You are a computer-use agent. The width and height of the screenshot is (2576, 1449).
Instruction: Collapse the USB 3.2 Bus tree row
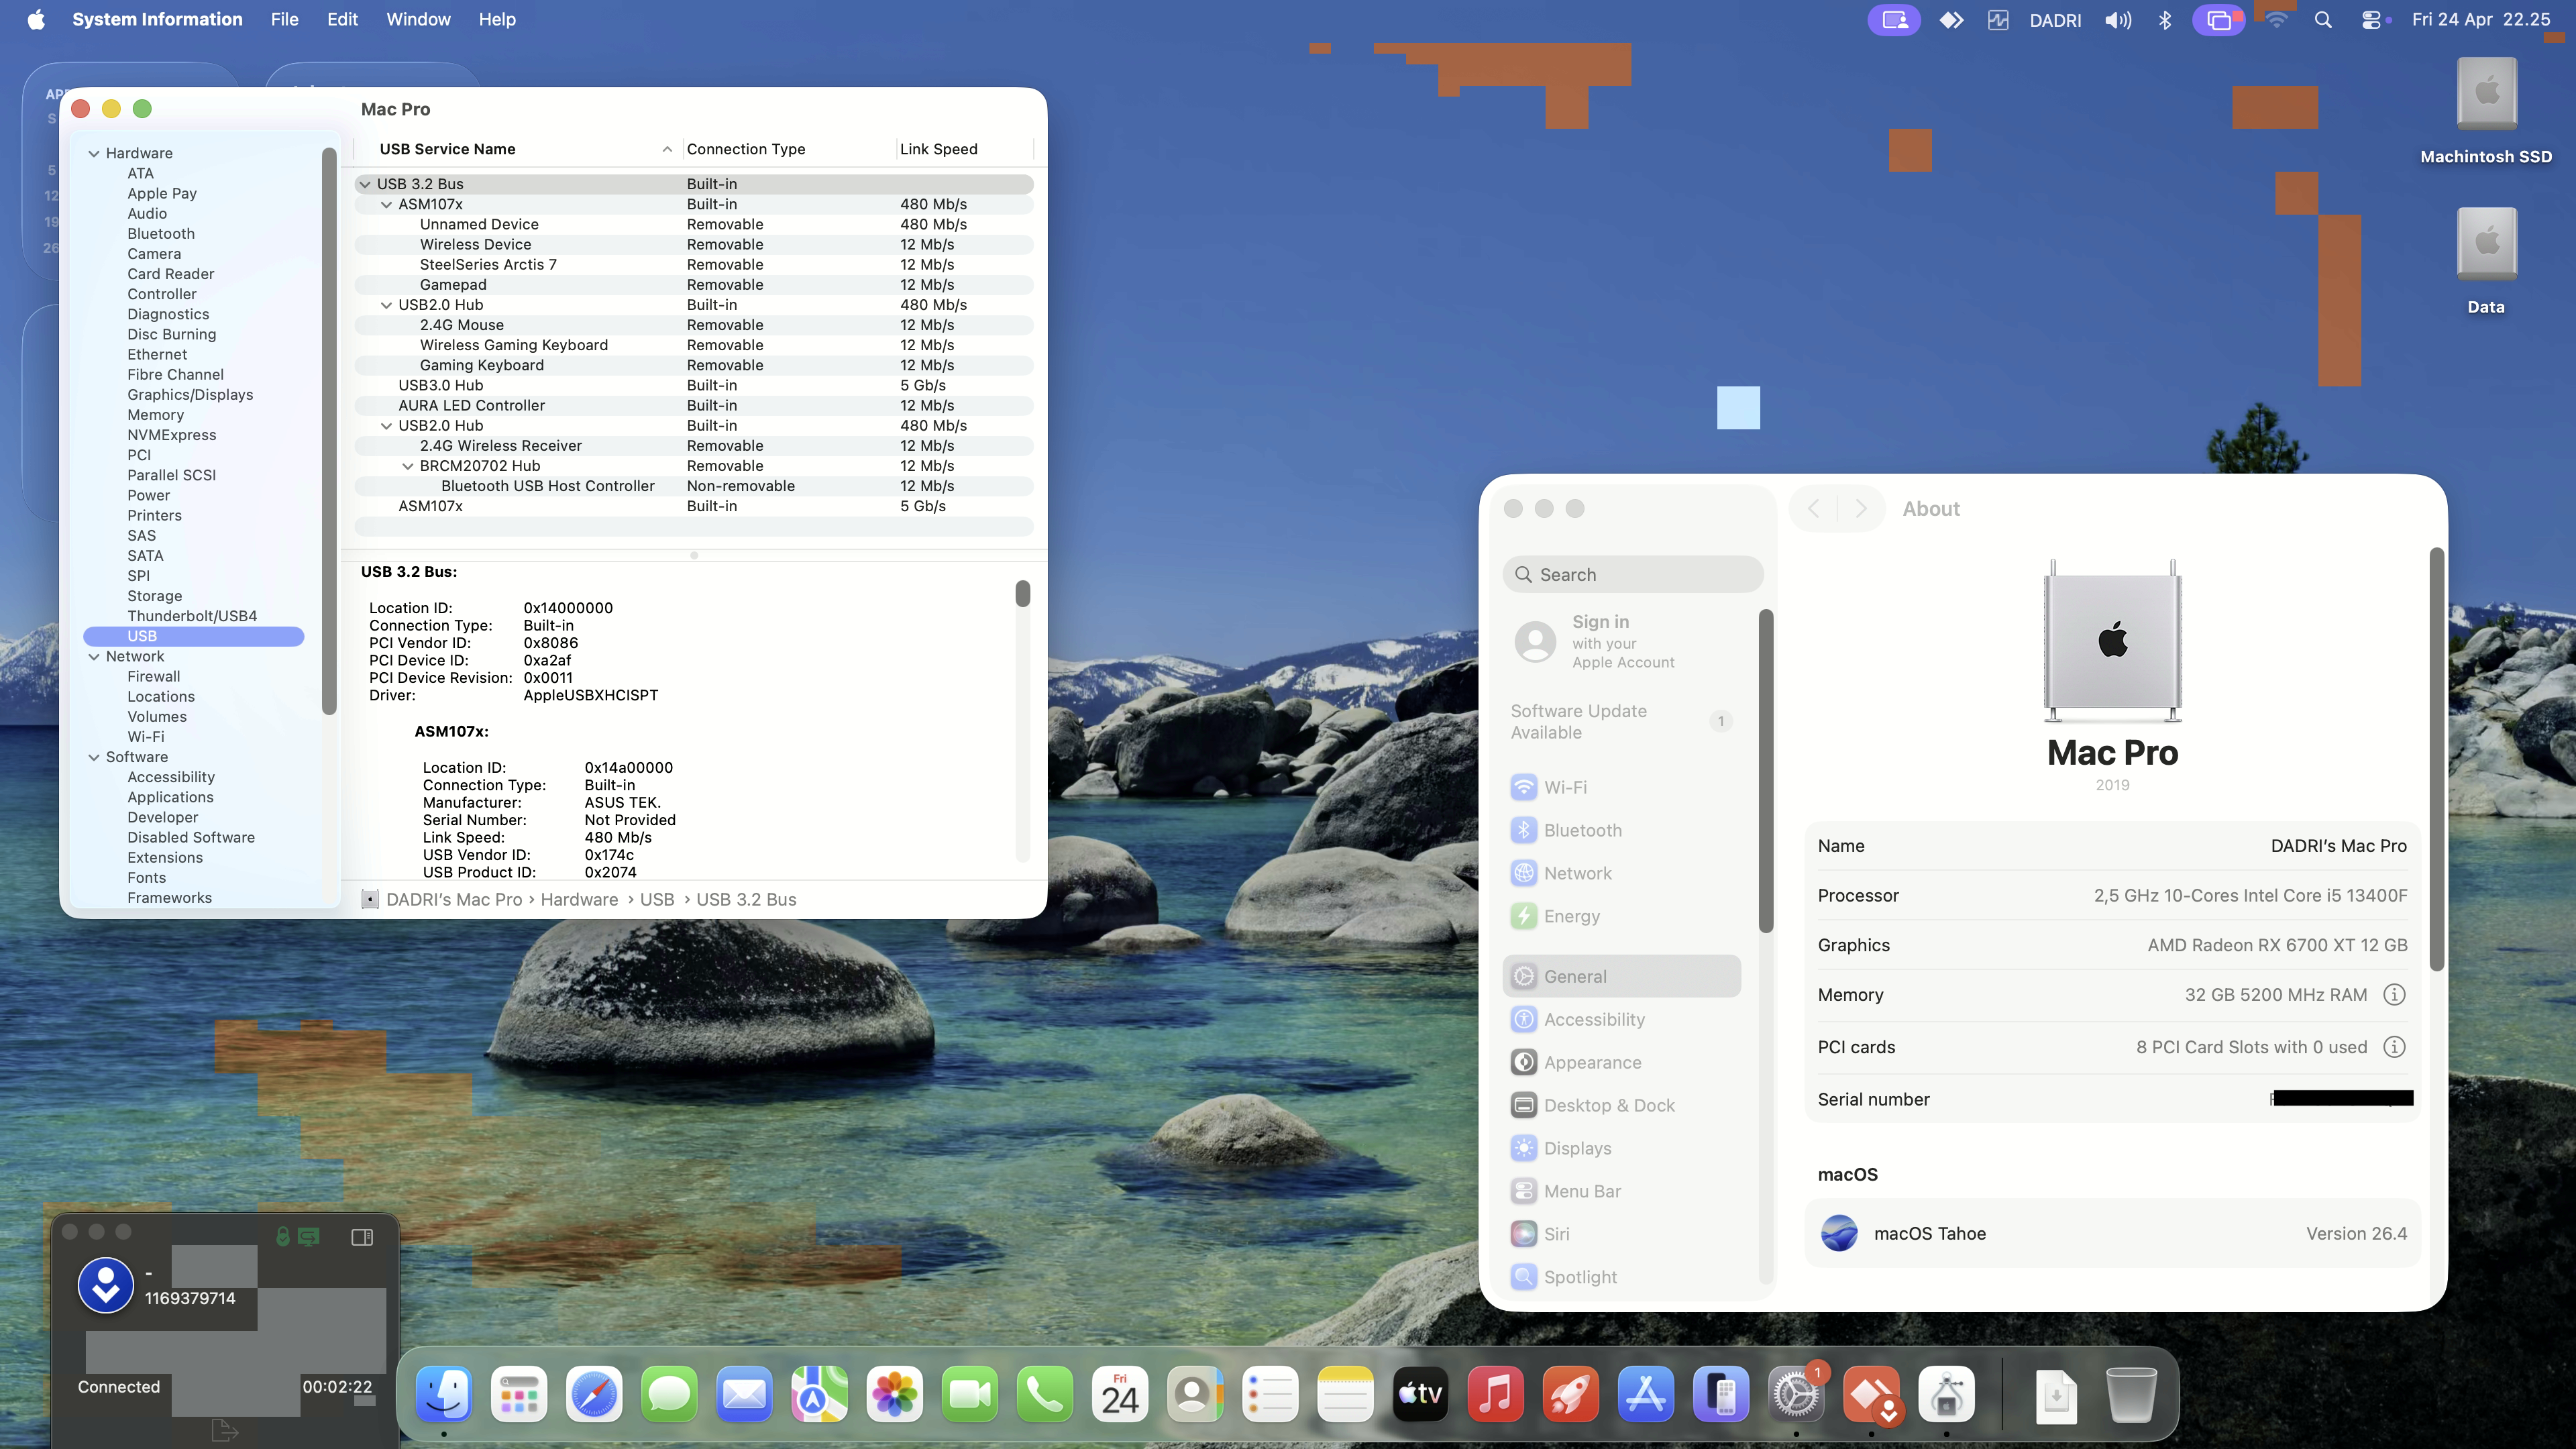click(x=365, y=184)
